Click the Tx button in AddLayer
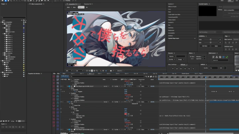 tap(193, 69)
